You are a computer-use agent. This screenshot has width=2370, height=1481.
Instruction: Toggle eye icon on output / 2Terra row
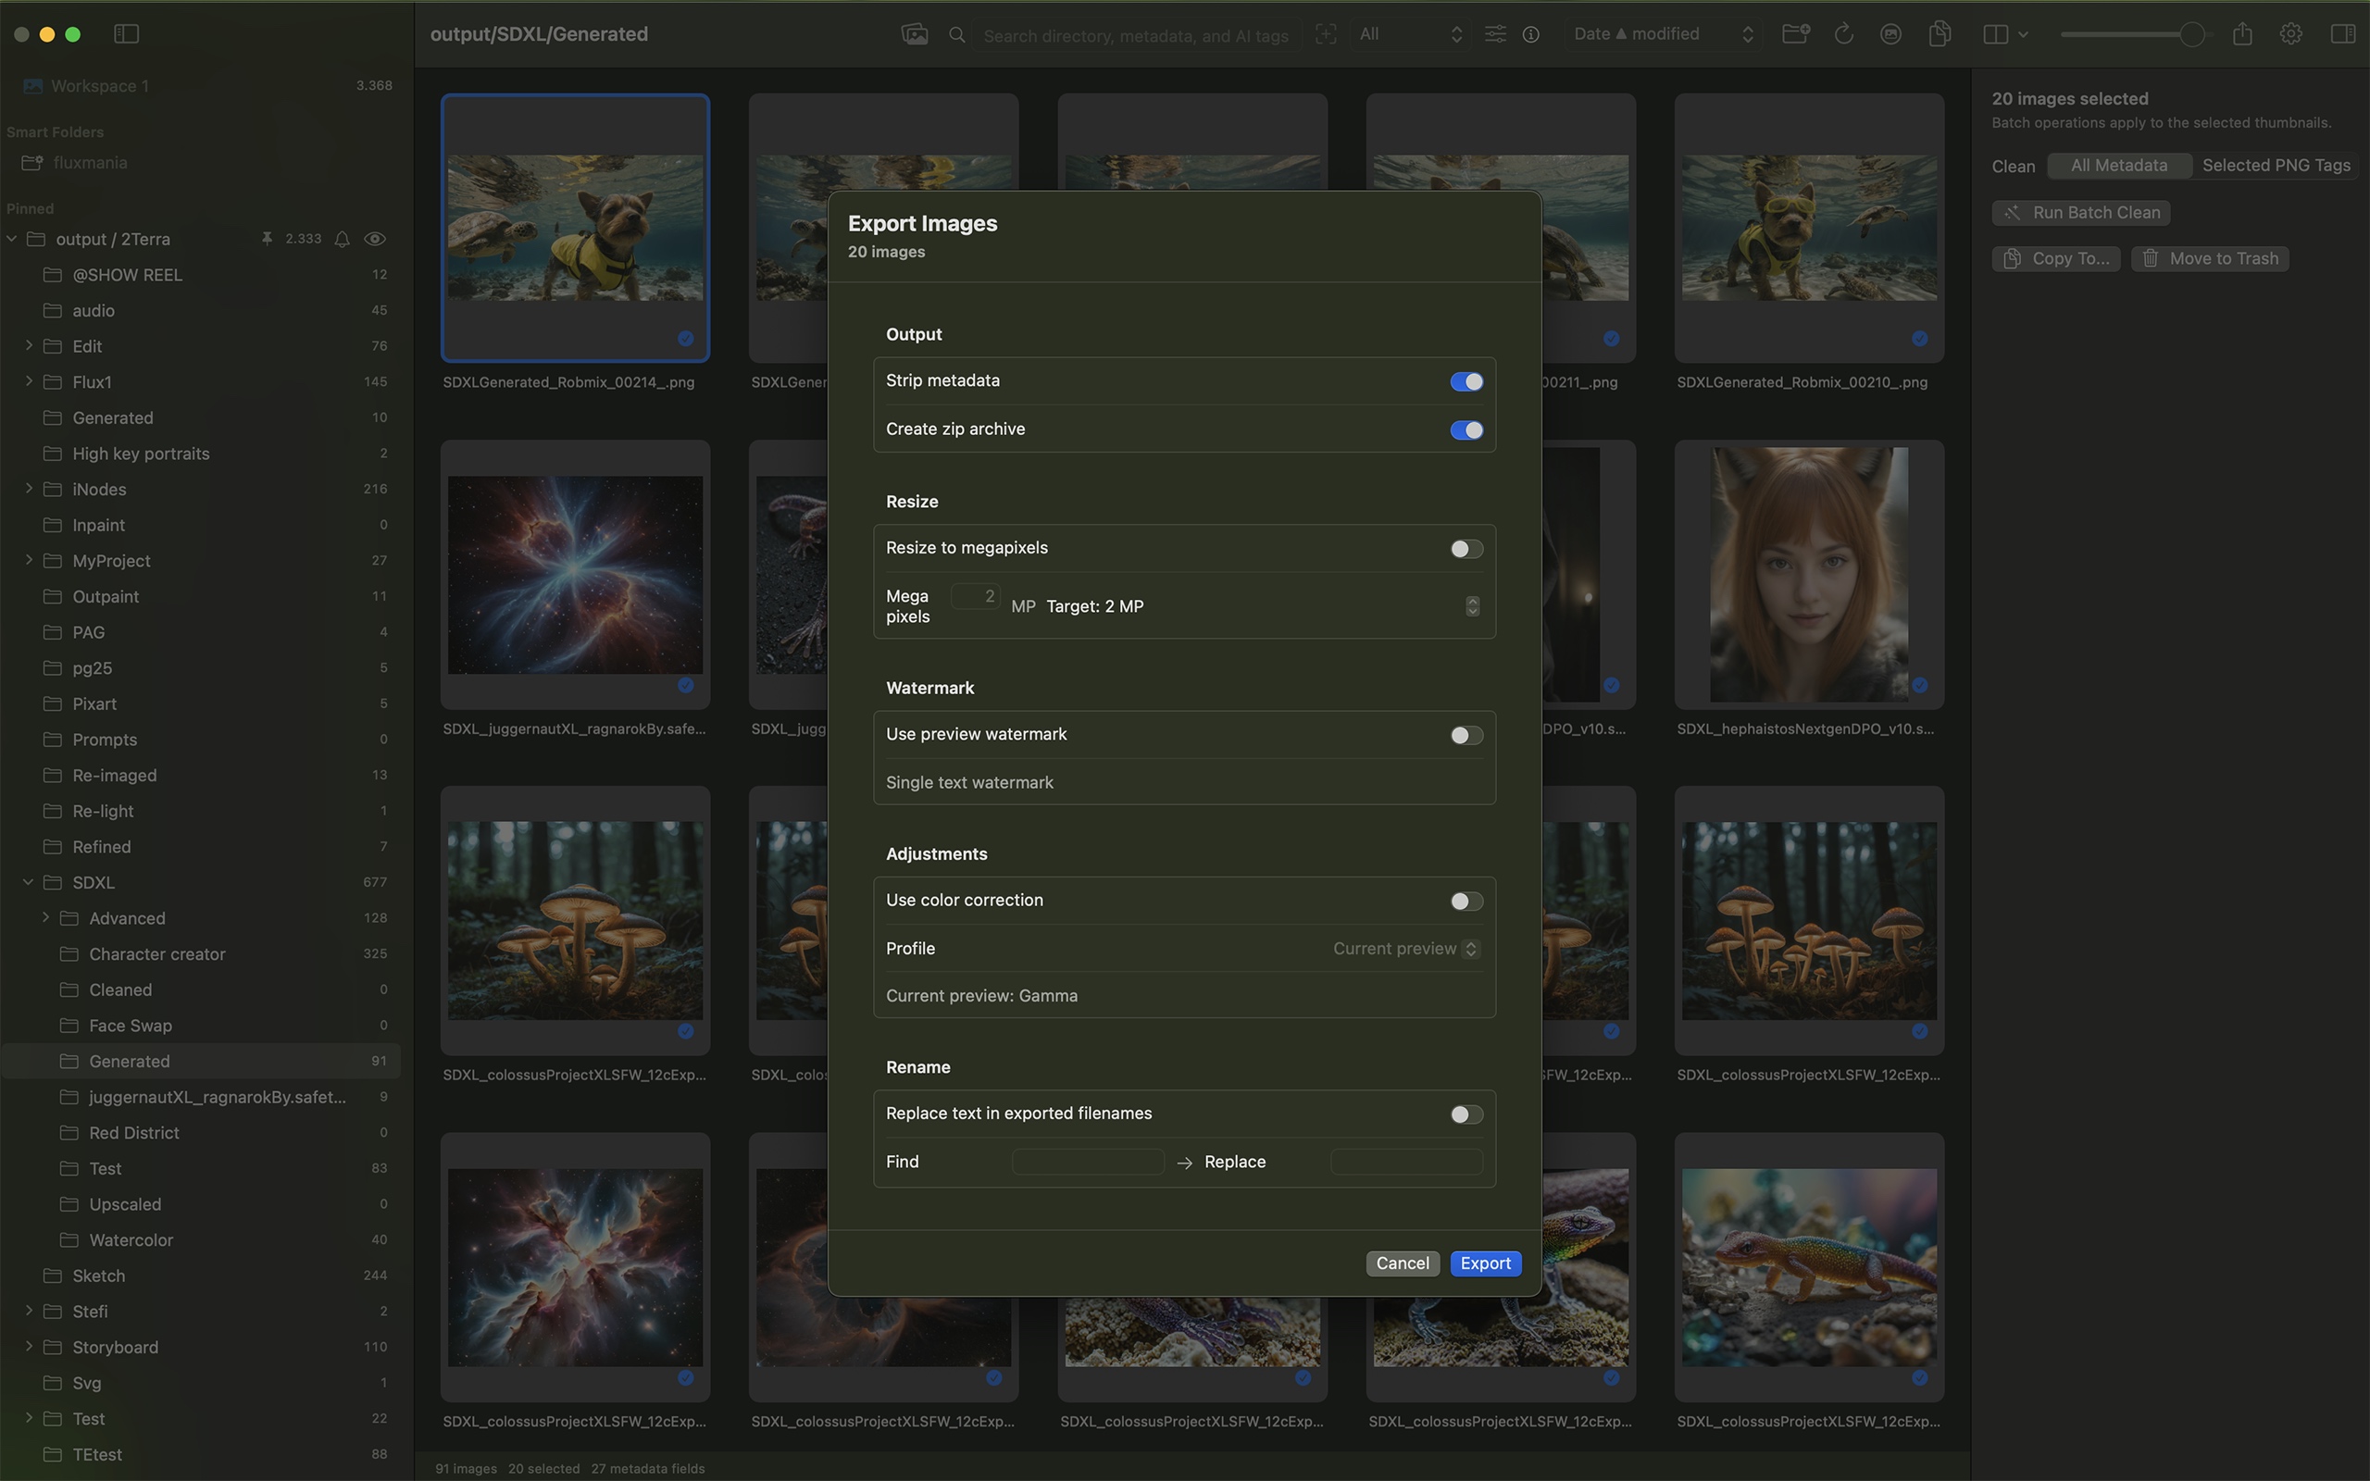pyautogui.click(x=375, y=239)
